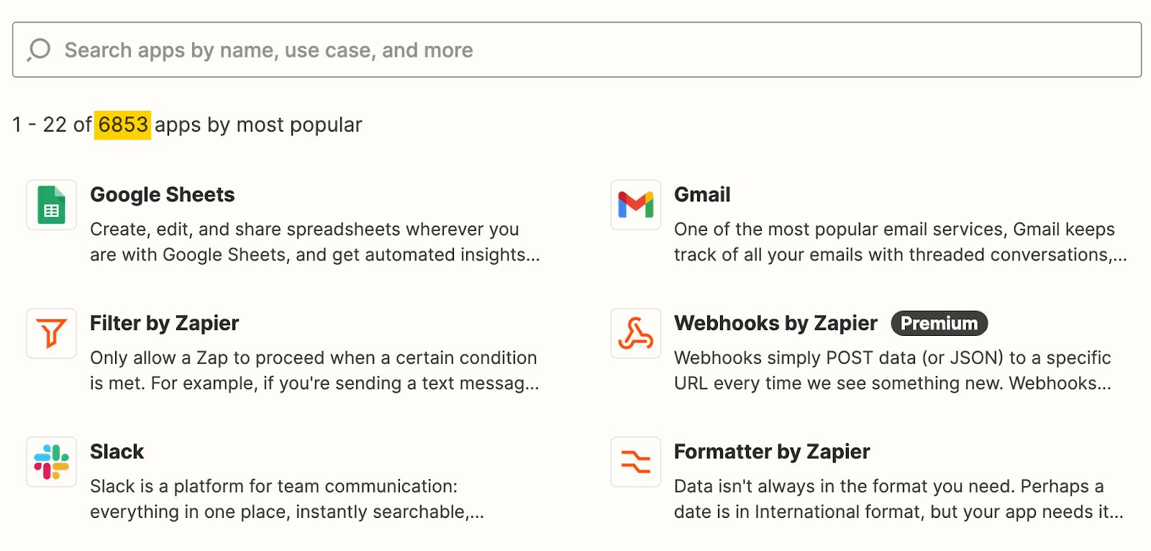Viewport: 1151px width, 551px height.
Task: Select the Slack app title
Action: click(x=117, y=452)
